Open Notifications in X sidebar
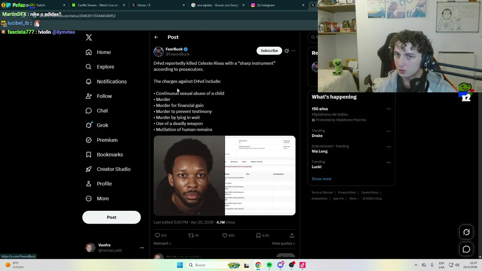This screenshot has width=482, height=271. 106,81
